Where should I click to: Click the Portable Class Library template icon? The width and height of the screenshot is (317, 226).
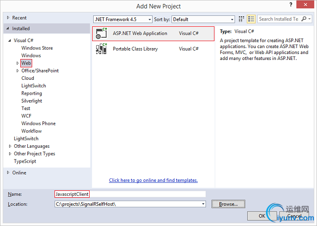coord(101,49)
